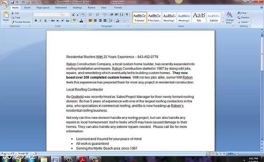
Task: Open the multilevel list dropdown
Action: coord(107,15)
